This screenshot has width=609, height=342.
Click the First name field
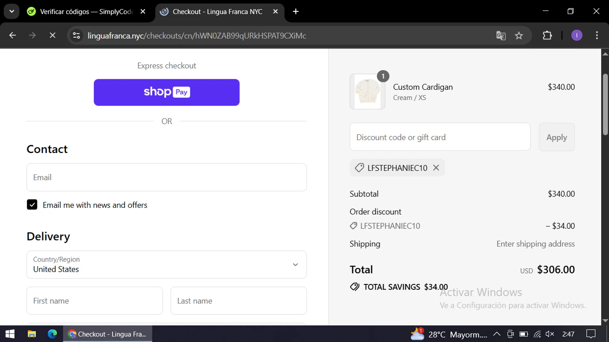click(x=95, y=301)
